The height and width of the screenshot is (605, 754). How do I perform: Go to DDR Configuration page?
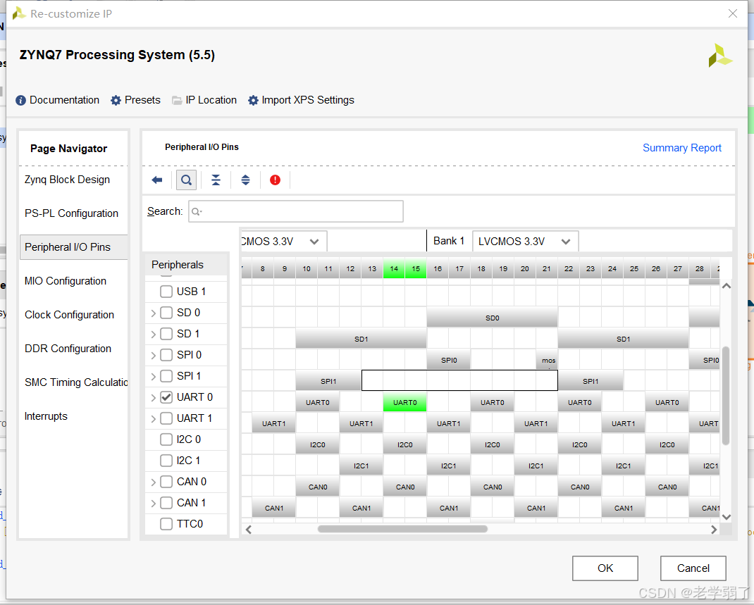click(x=68, y=349)
